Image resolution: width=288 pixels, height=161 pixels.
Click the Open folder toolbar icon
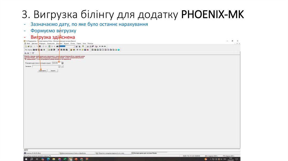point(28,46)
